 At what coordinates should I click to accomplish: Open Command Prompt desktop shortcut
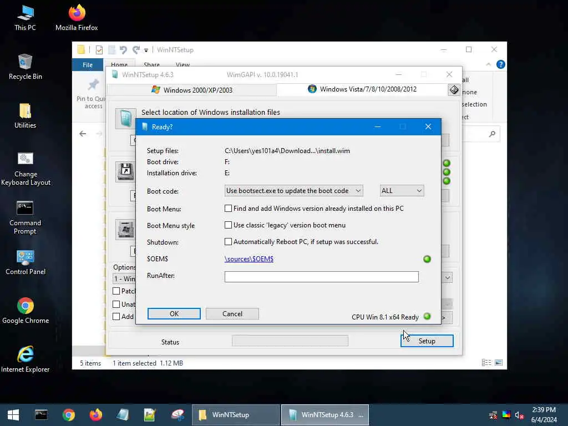pos(25,217)
